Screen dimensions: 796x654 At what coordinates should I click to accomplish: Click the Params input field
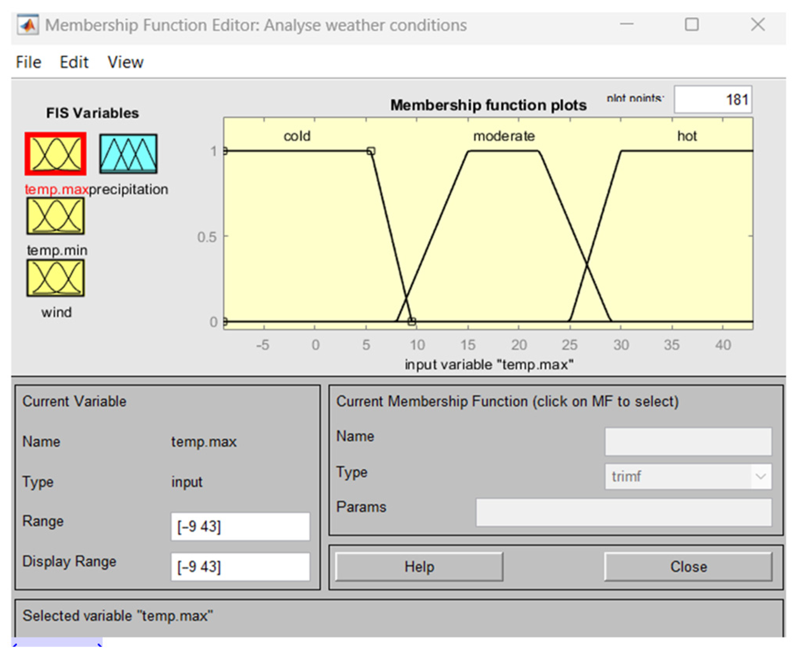click(x=623, y=512)
